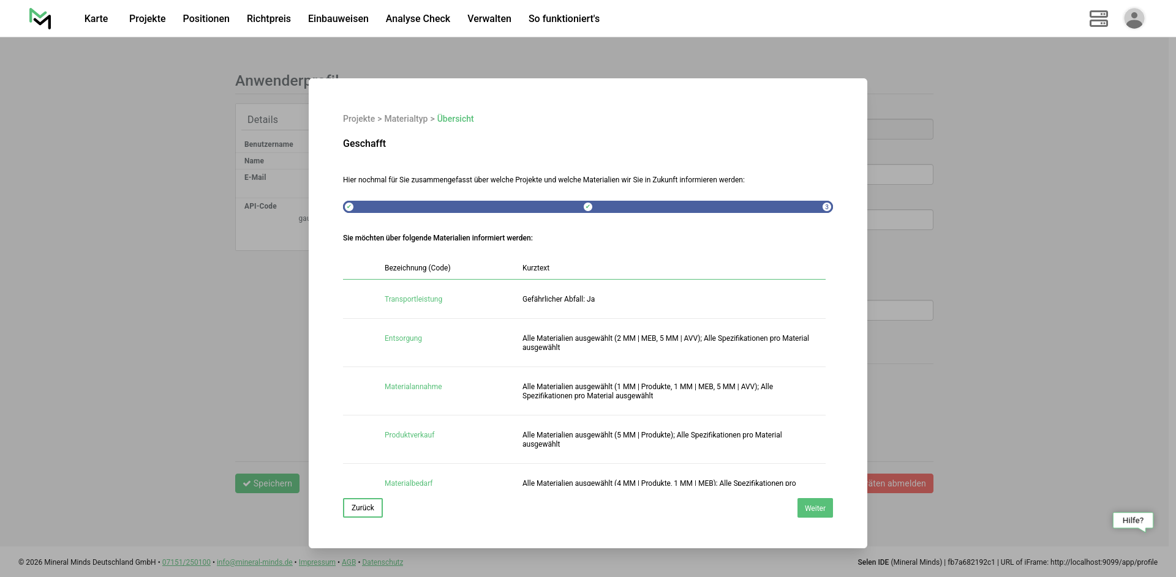Select Einbauweisen in top navigation

click(338, 19)
